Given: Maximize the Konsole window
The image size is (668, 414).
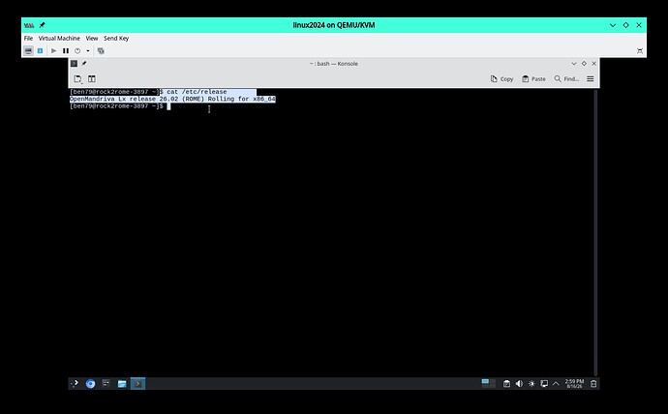Looking at the screenshot, I should pos(584,64).
